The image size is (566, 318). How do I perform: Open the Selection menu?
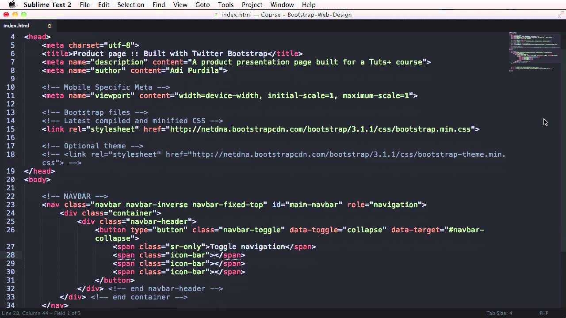[131, 5]
